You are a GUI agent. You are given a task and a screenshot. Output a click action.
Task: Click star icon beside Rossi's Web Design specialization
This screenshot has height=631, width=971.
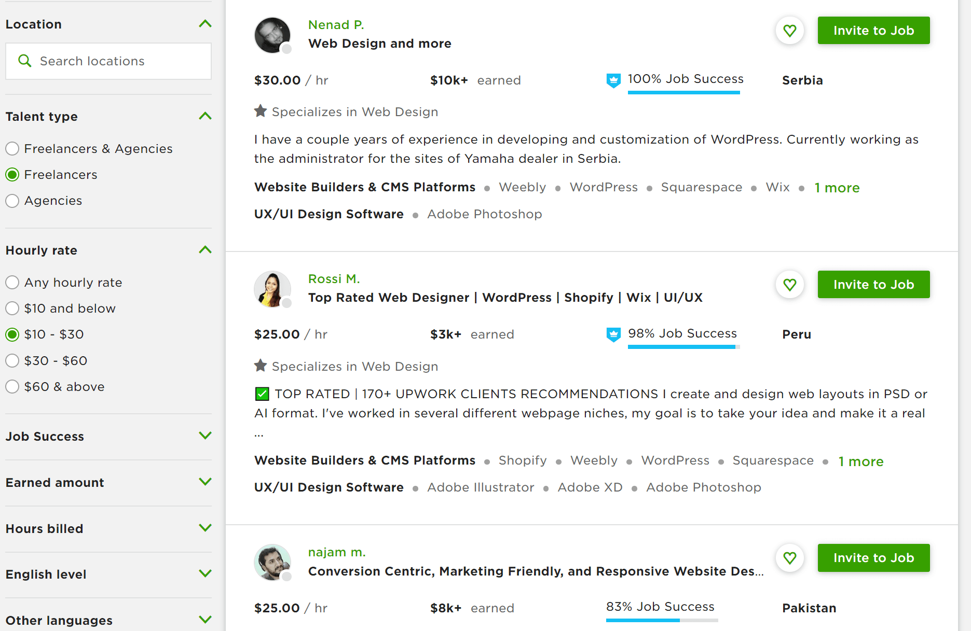coord(261,366)
